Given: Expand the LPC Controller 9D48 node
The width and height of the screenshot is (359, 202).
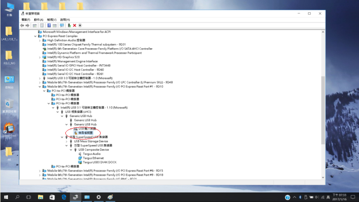Looking at the screenshot, I should coord(40,83).
